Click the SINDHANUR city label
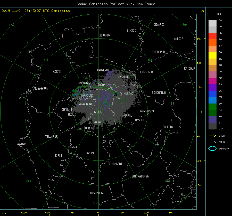The height and width of the screenshot is (216, 232). pyautogui.click(x=159, y=93)
